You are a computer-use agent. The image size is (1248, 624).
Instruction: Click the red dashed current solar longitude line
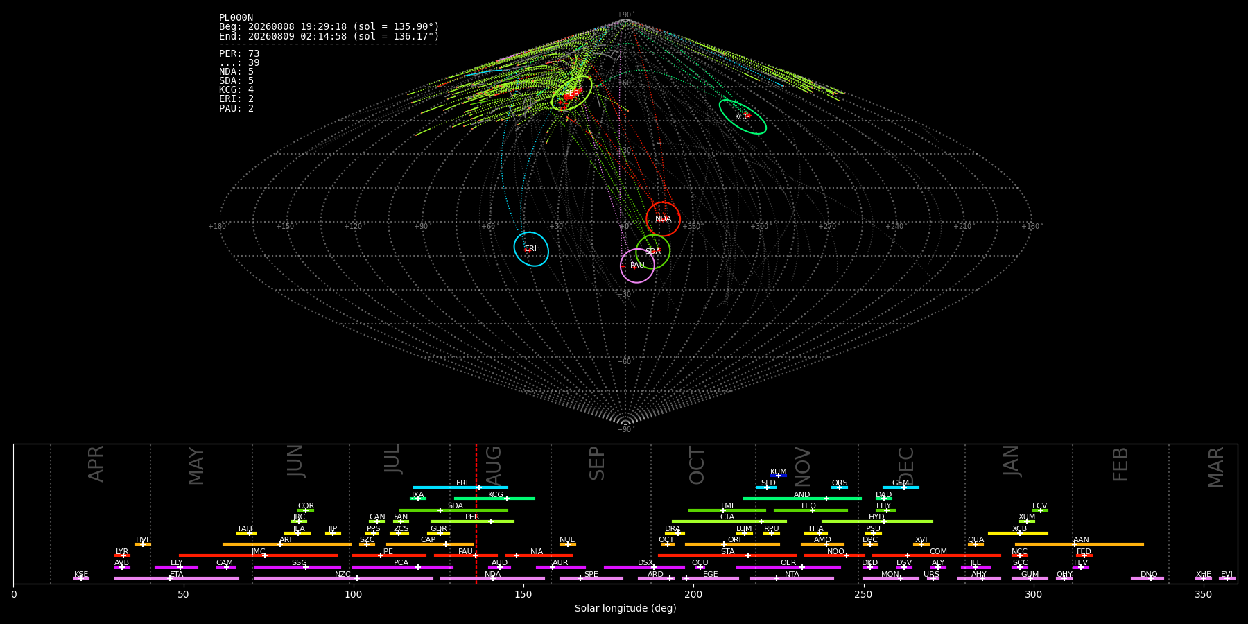click(476, 513)
